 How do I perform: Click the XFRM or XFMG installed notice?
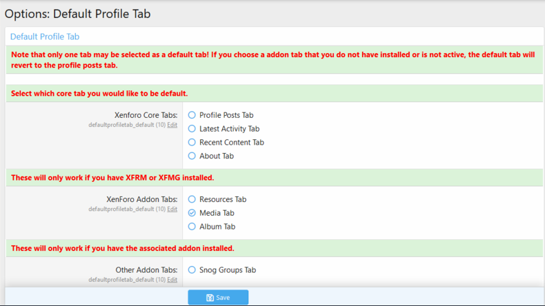112,178
